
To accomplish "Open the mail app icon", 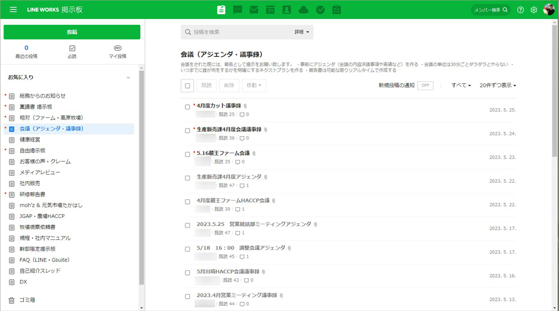I will [x=254, y=10].
